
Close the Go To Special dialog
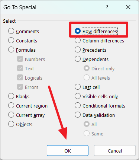pos(128,7)
